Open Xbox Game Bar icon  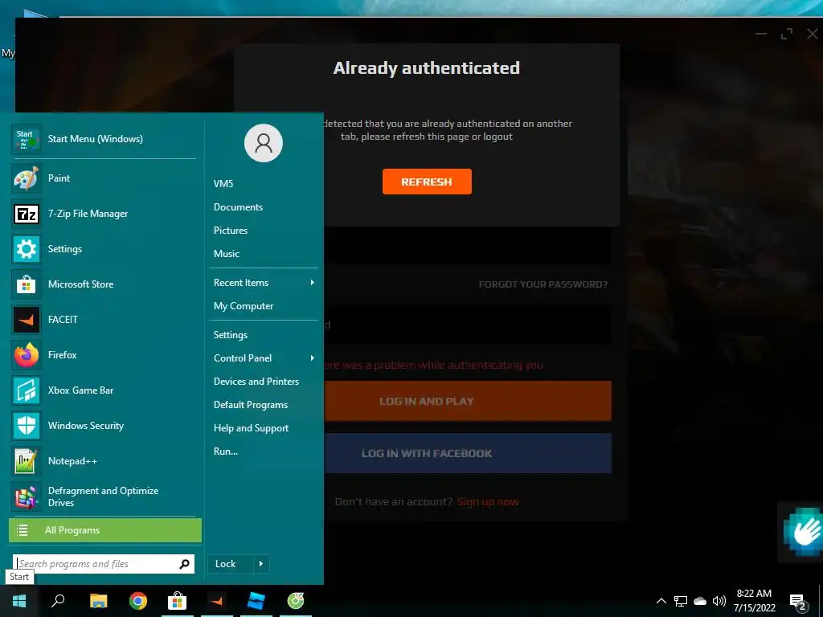26,390
